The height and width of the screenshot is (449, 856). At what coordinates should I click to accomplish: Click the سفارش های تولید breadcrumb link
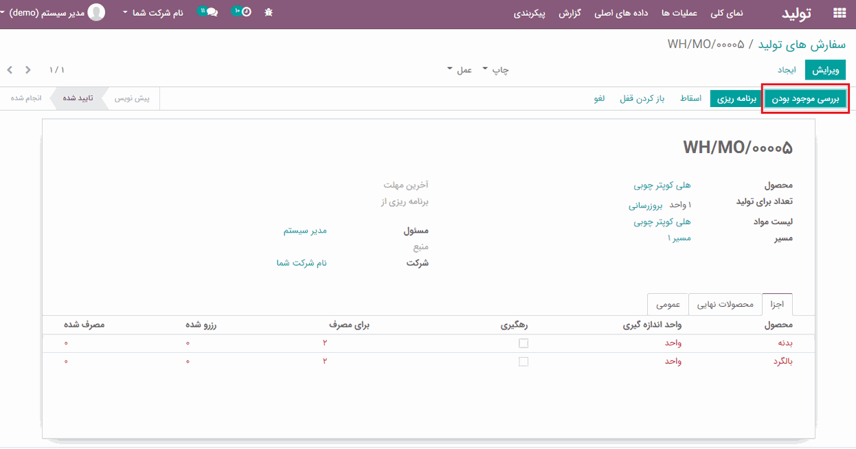click(x=802, y=45)
